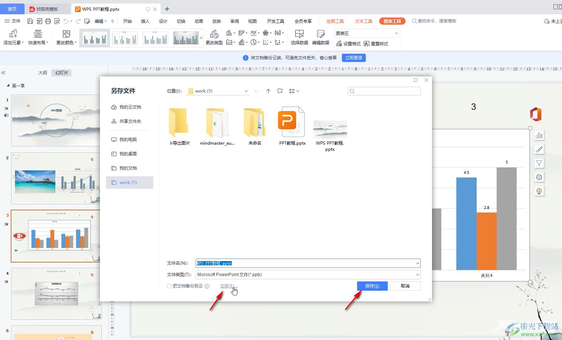The height and width of the screenshot is (340, 562).
Task: Select dark fourth chart style thumbnail
Action: (186, 37)
